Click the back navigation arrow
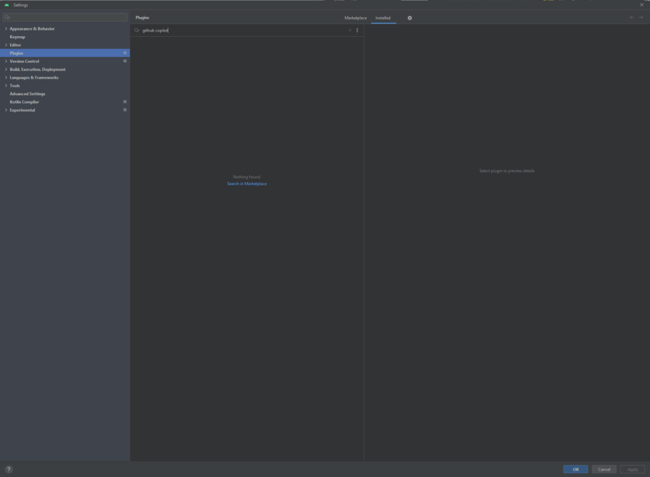Image resolution: width=650 pixels, height=477 pixels. pos(632,18)
